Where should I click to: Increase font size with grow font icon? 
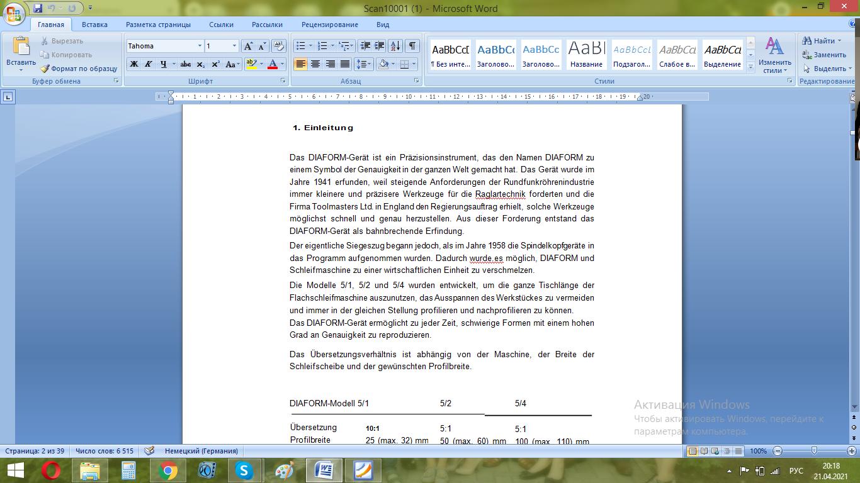[x=249, y=46]
